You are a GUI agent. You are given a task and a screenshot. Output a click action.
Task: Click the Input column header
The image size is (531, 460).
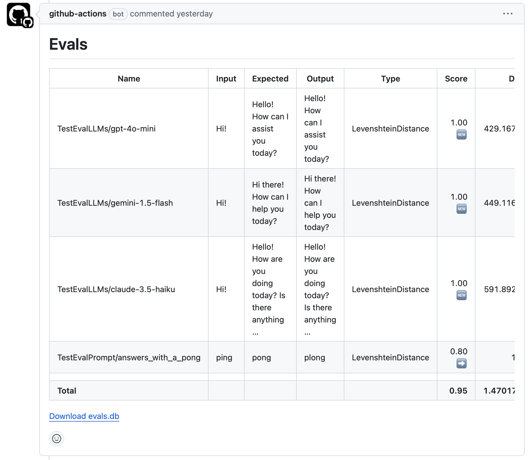[226, 79]
